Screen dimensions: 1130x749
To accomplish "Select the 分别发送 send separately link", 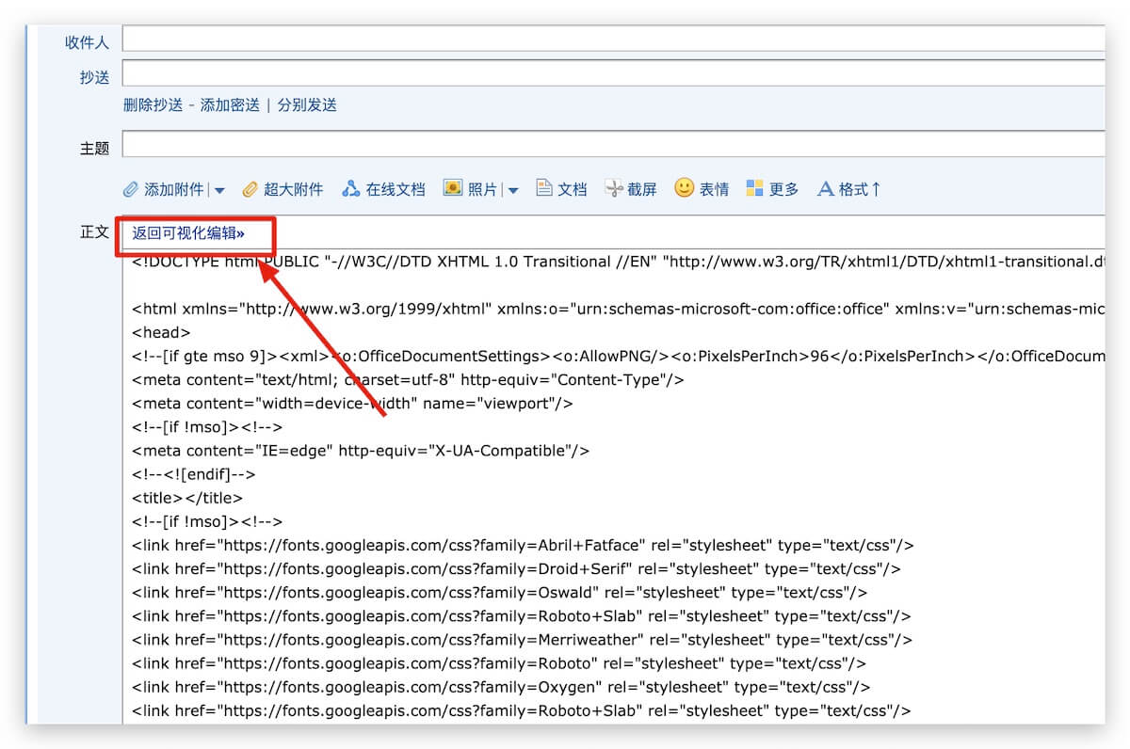I will click(307, 104).
